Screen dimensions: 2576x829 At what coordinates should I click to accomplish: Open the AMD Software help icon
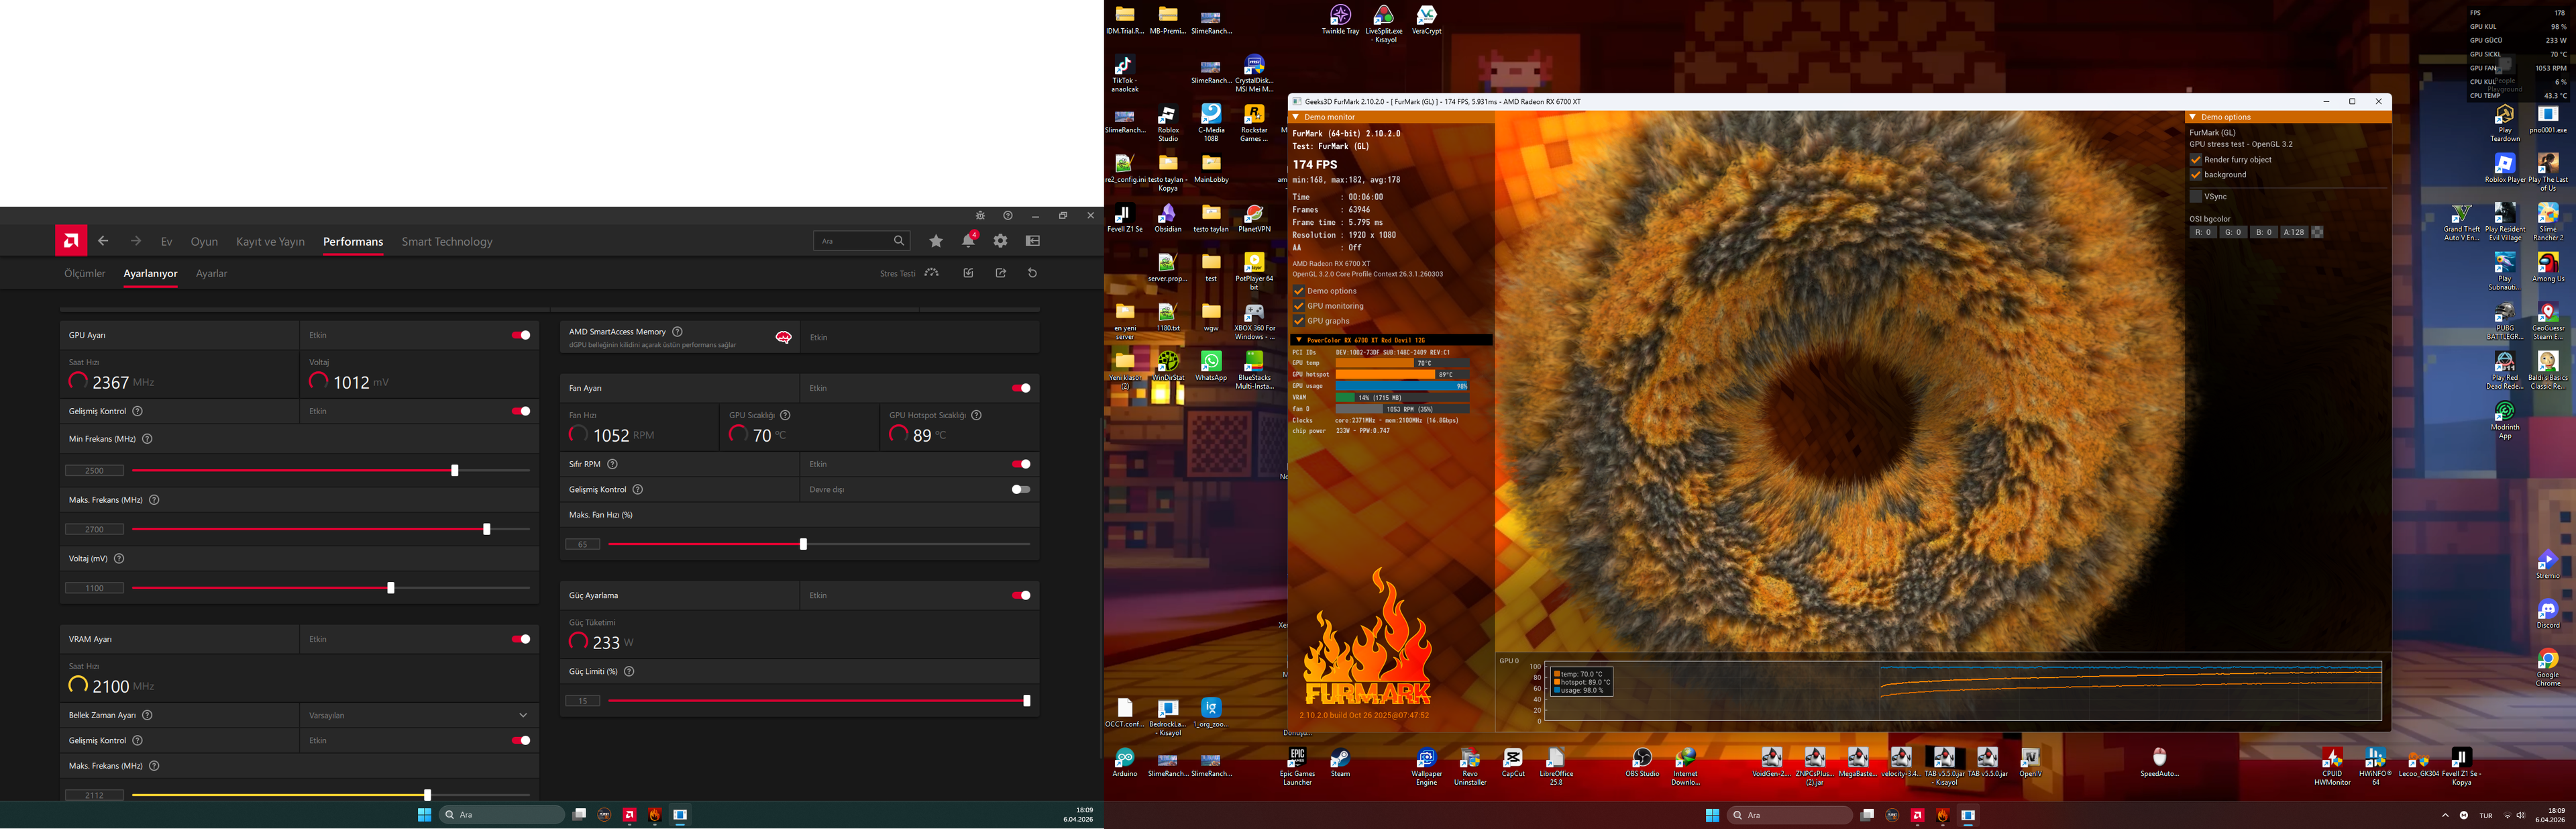(1008, 215)
